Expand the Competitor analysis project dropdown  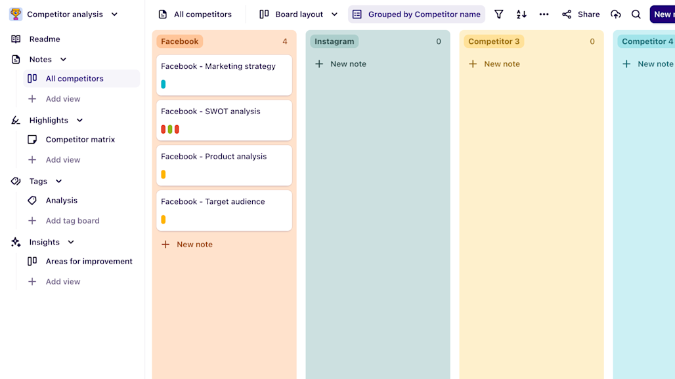coord(114,14)
